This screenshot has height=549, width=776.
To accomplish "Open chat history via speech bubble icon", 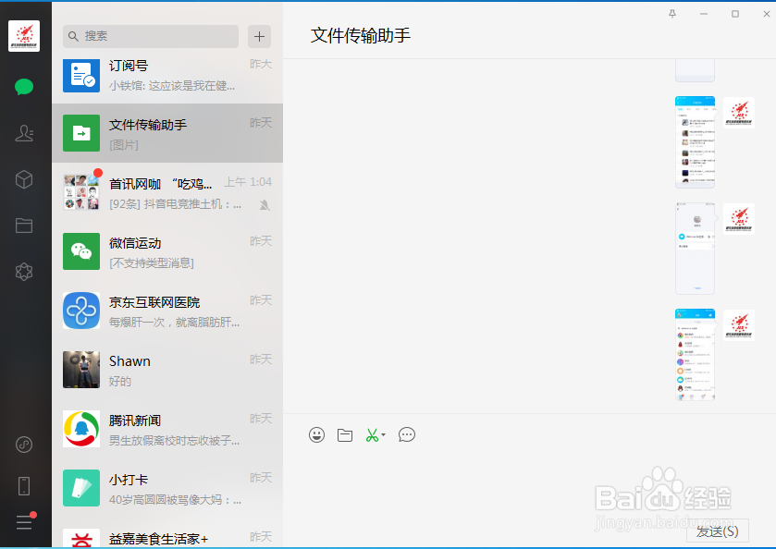I will point(407,434).
